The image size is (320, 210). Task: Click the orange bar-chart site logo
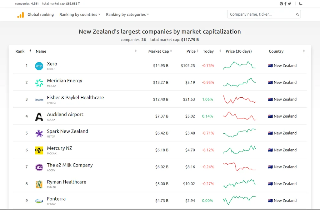point(21,14)
